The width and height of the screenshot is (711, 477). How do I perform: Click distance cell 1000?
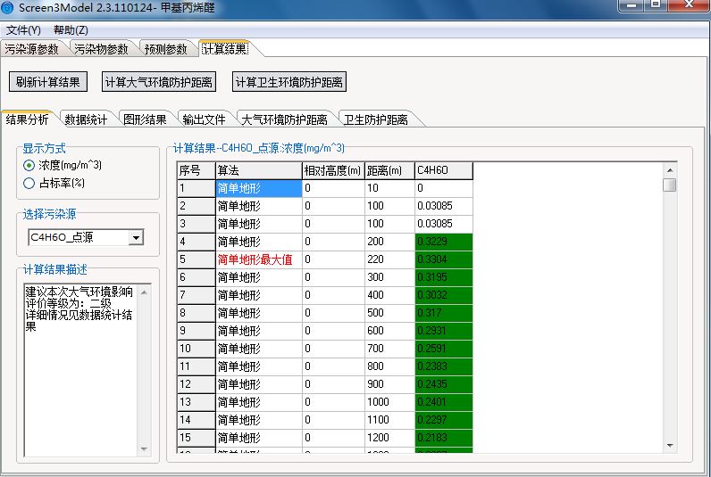(x=389, y=402)
